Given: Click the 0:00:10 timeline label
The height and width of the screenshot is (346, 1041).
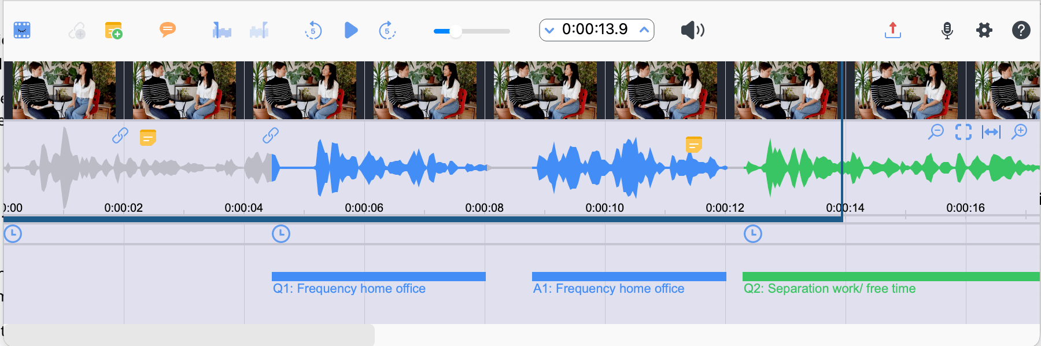Looking at the screenshot, I should [x=605, y=208].
